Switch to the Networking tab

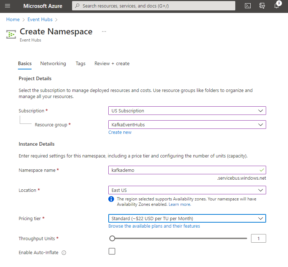53,64
